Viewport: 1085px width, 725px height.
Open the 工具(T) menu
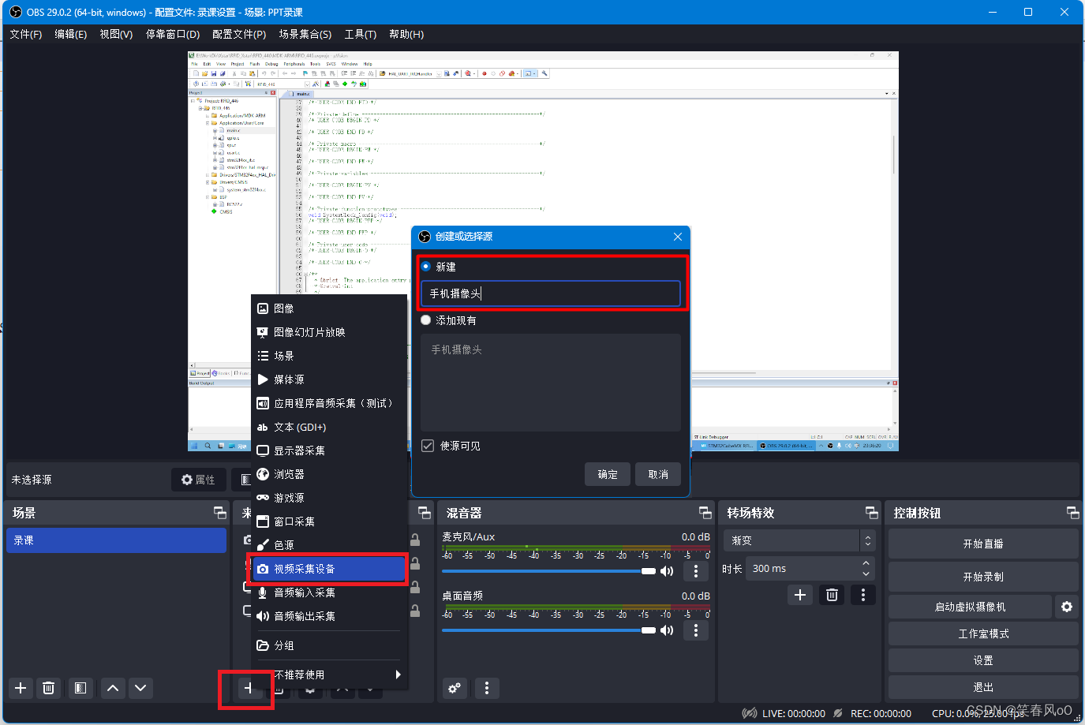click(x=361, y=34)
